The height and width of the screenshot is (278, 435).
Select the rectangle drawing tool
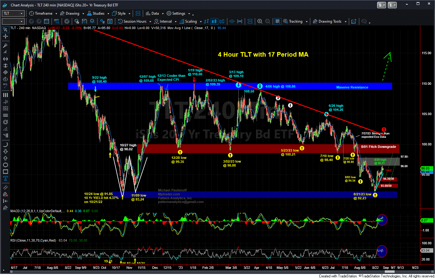tap(5, 172)
